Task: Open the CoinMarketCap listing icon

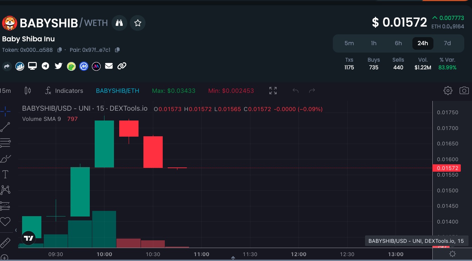Action: pos(83,66)
